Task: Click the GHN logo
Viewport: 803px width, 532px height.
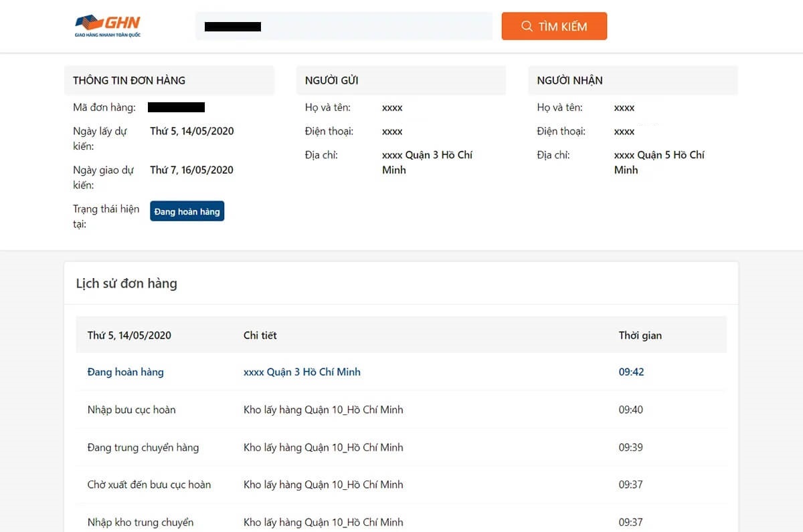Action: point(108,26)
